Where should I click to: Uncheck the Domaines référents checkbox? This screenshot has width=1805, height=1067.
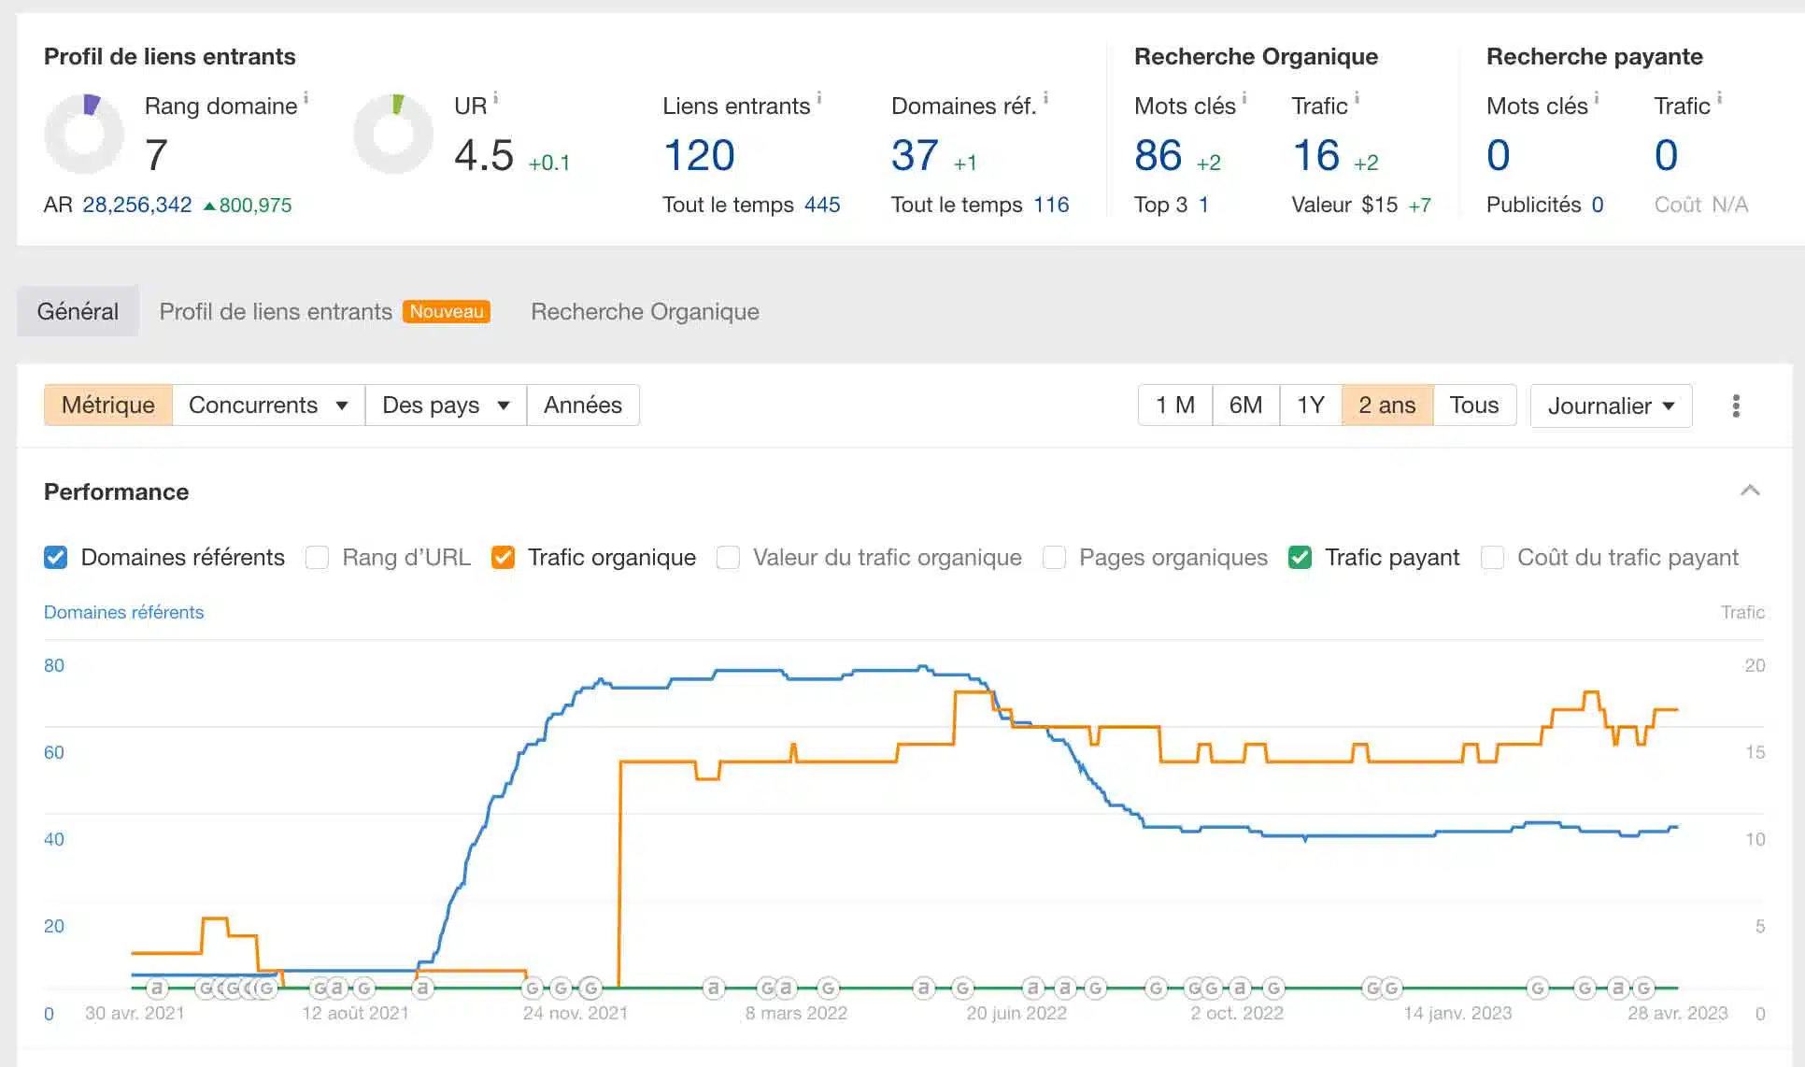[56, 558]
